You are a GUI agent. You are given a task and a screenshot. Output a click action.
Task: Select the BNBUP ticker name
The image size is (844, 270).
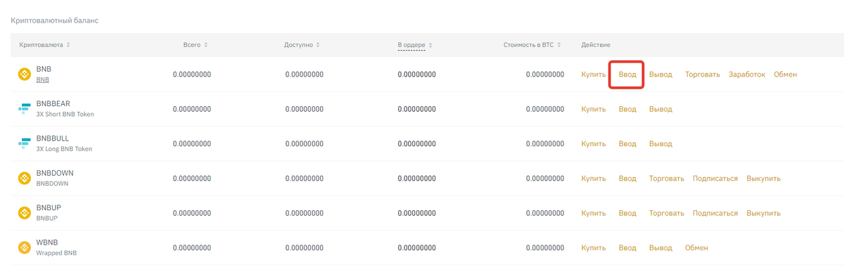point(49,208)
